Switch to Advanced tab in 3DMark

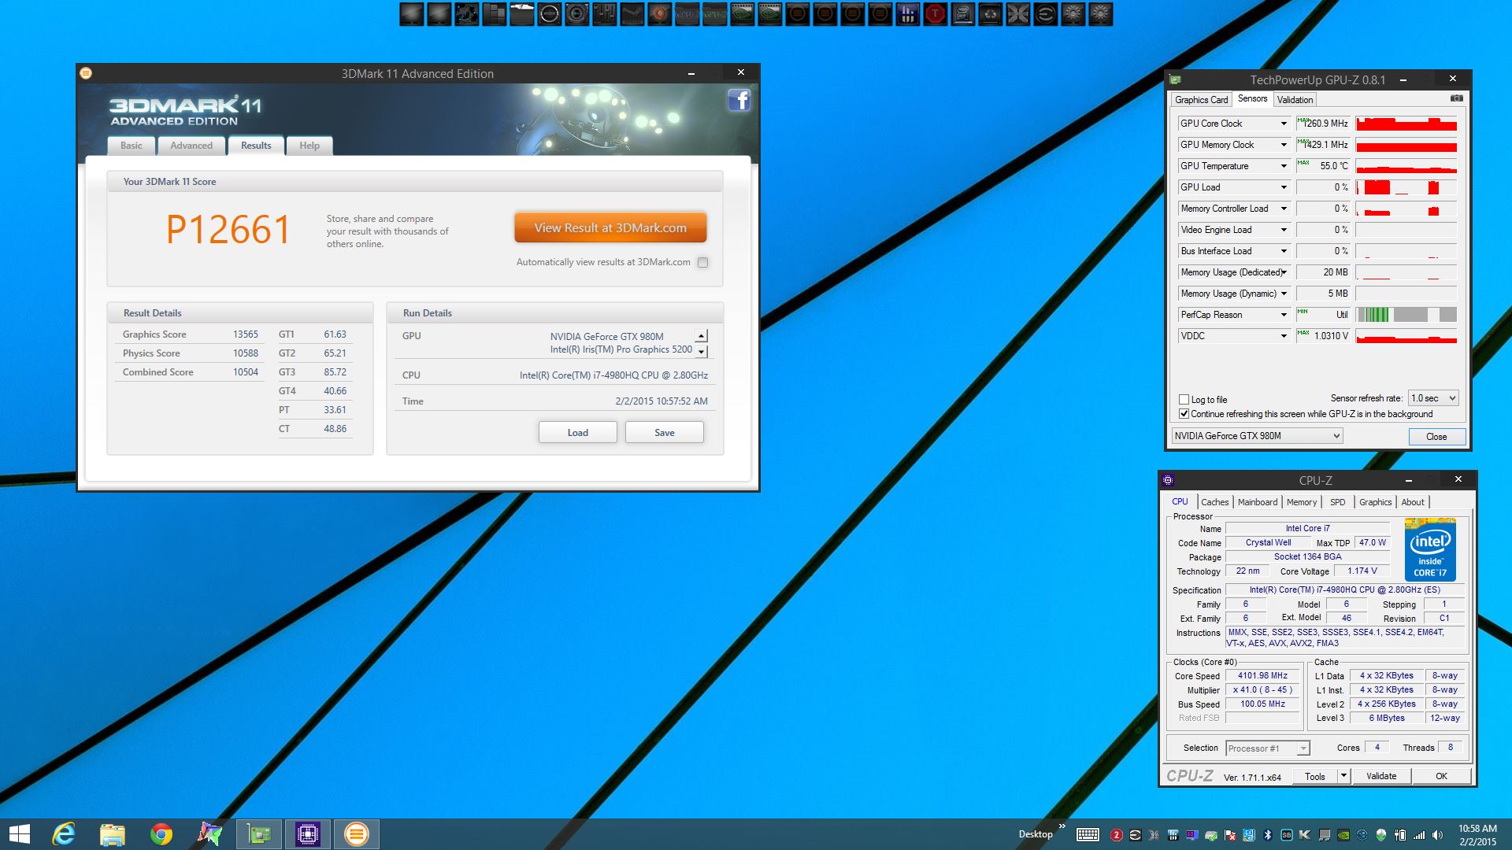191,146
